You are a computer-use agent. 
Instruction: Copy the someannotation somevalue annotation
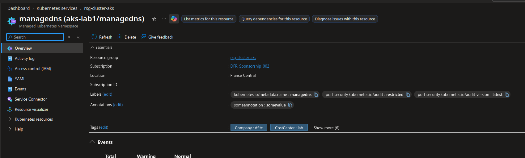tap(290, 105)
